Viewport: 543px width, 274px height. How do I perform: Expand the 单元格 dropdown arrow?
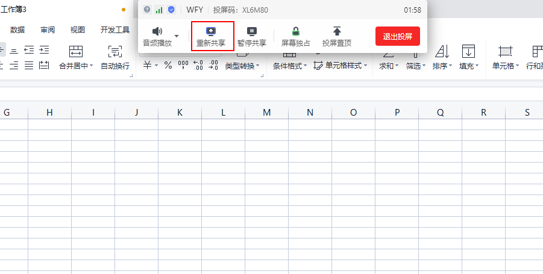coord(517,66)
